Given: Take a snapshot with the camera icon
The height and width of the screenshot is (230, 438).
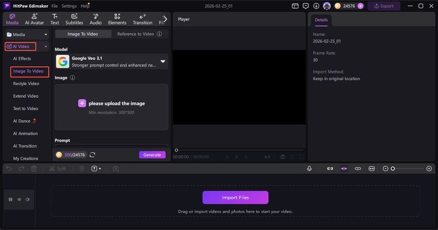Looking at the screenshot, I should (x=283, y=157).
